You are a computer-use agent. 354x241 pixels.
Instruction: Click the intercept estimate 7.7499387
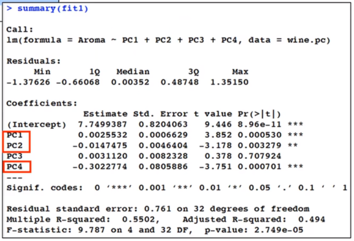click(x=102, y=124)
